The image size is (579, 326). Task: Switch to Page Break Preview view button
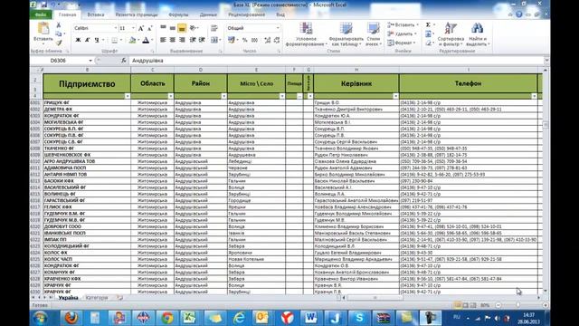point(472,305)
